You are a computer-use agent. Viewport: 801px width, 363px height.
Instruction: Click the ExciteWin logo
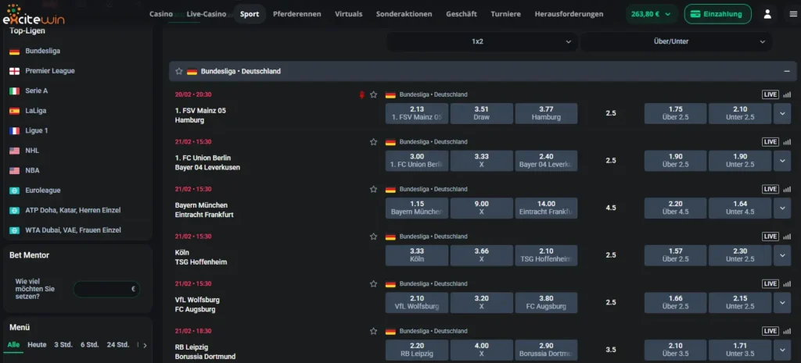tap(34, 16)
